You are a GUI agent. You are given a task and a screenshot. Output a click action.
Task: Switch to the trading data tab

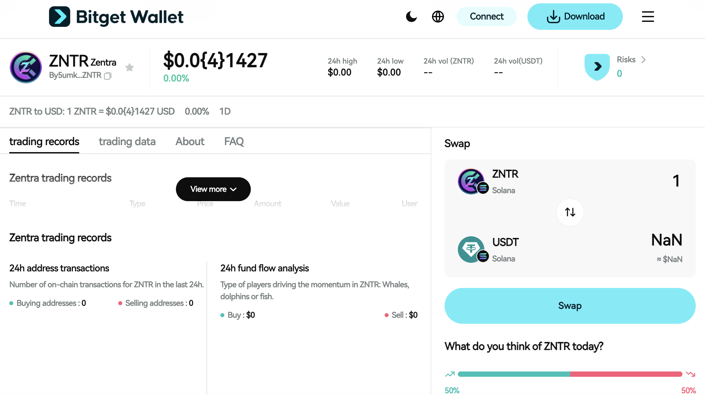point(127,141)
